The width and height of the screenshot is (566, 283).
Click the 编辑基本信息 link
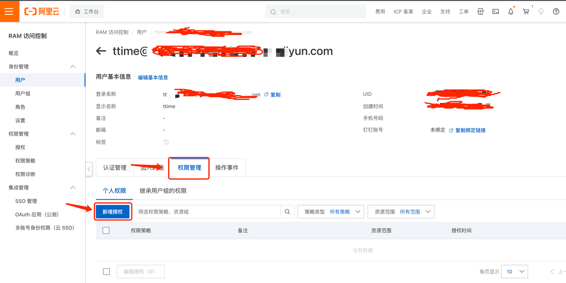[153, 77]
